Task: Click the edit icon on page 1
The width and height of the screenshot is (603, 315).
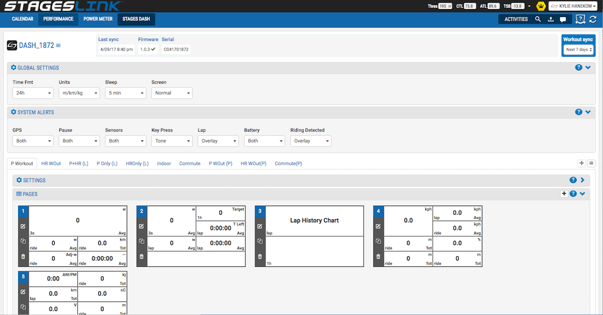Action: tap(23, 226)
